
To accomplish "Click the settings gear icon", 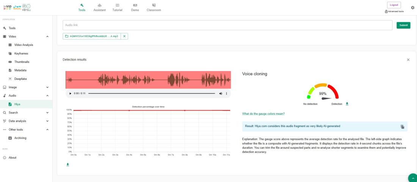I will click(412, 8).
